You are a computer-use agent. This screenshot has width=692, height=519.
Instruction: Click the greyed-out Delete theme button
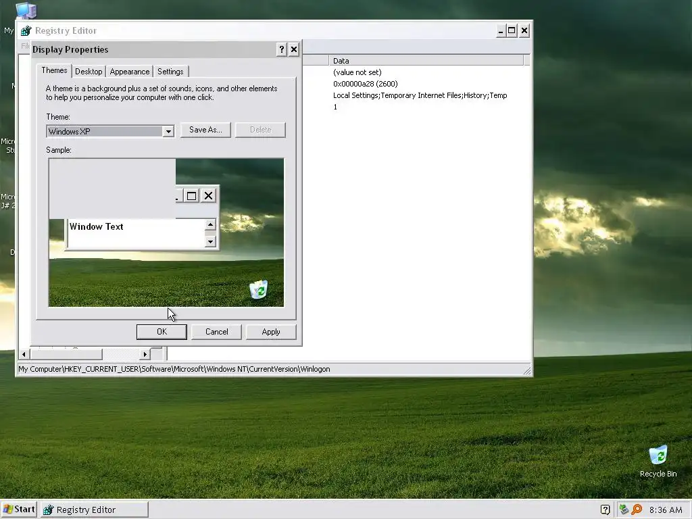click(x=260, y=130)
